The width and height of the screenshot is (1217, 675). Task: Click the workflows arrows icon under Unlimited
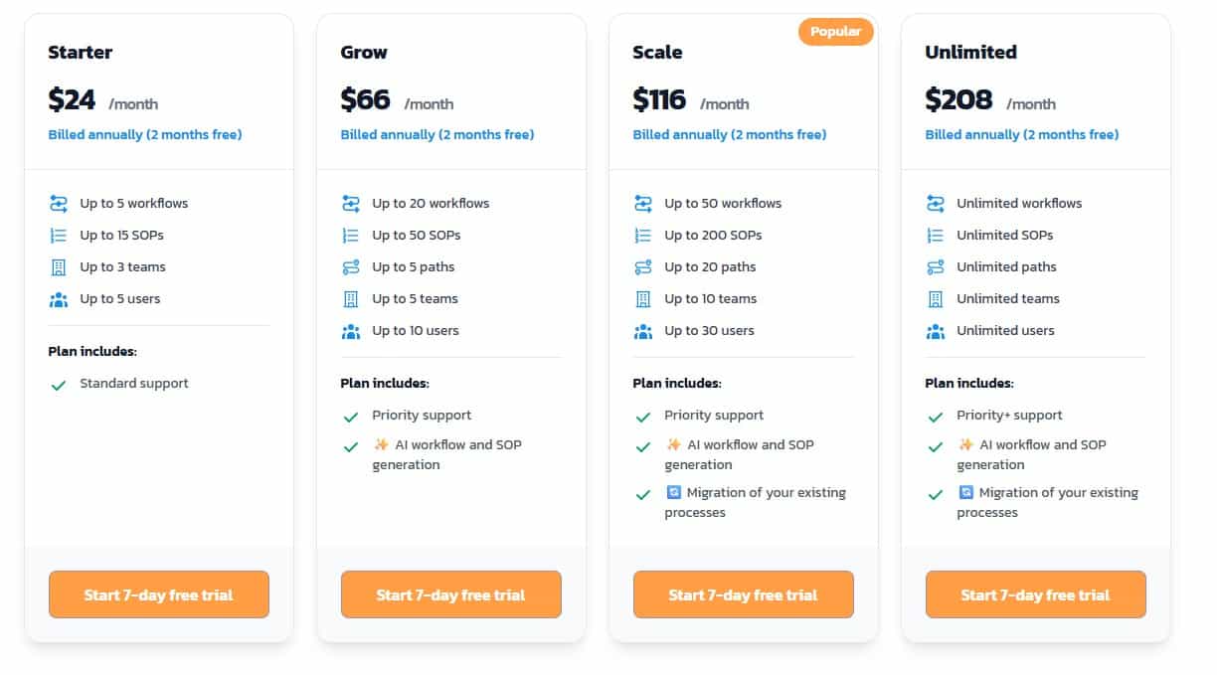pos(936,203)
